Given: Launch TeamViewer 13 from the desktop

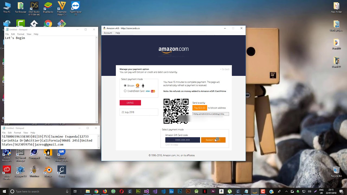Looking at the screenshot, I should [x=75, y=9].
